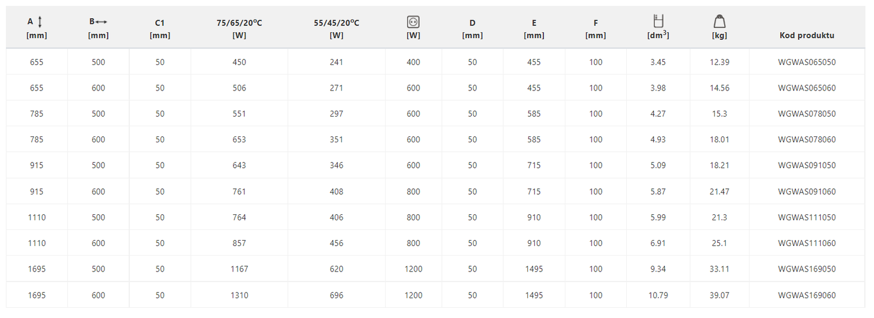874x318 pixels.
Task: Select the C1 [mm] column header
Action: point(159,29)
